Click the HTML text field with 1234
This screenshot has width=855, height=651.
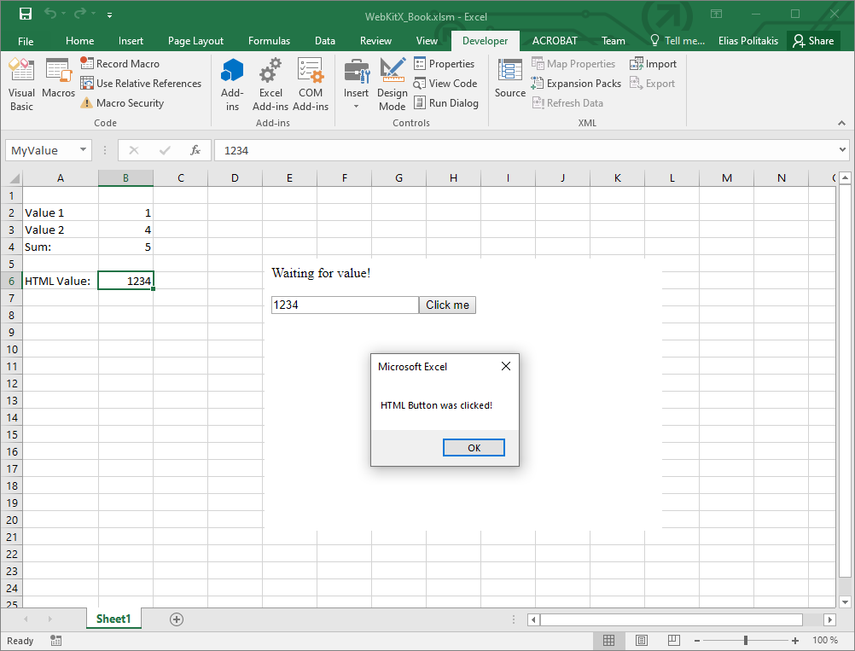coord(345,305)
